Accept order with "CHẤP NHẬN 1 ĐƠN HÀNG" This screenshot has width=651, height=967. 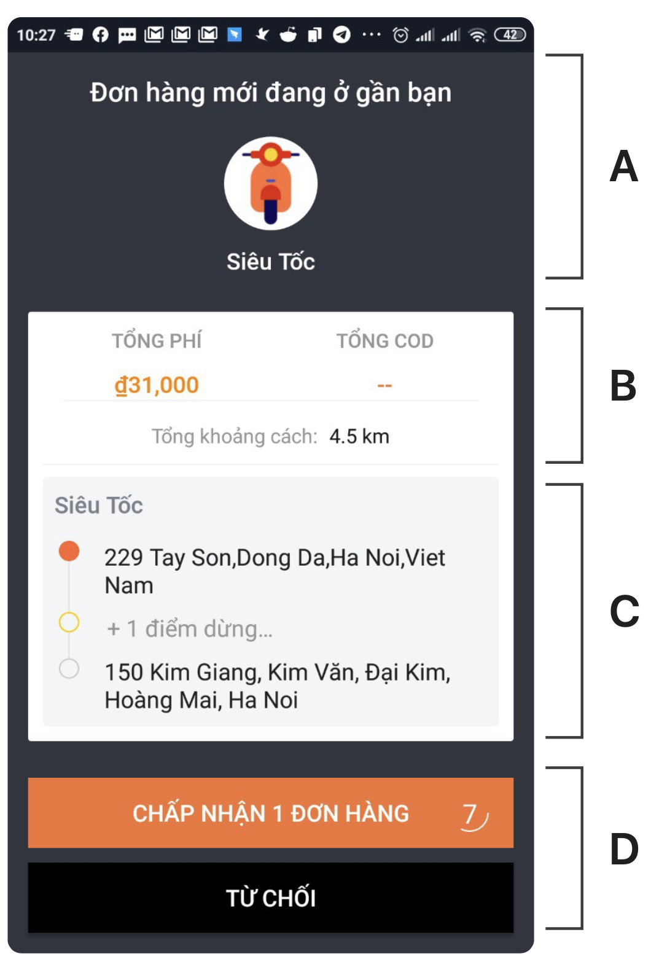(270, 813)
